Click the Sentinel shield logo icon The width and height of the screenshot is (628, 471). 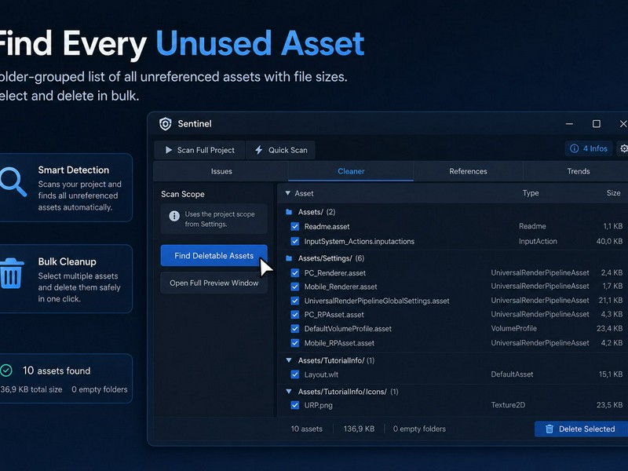(166, 124)
